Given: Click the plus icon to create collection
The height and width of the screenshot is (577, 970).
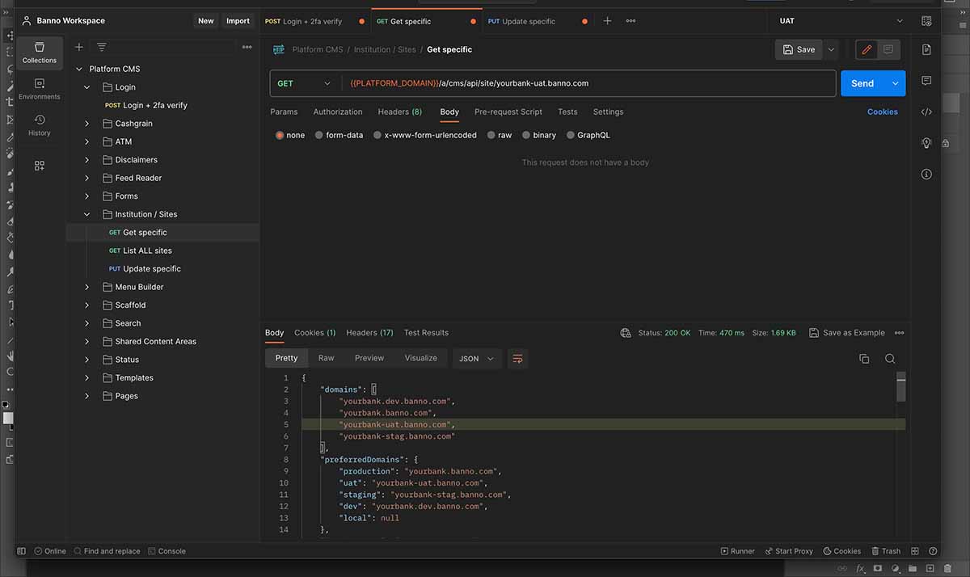Looking at the screenshot, I should pos(78,47).
